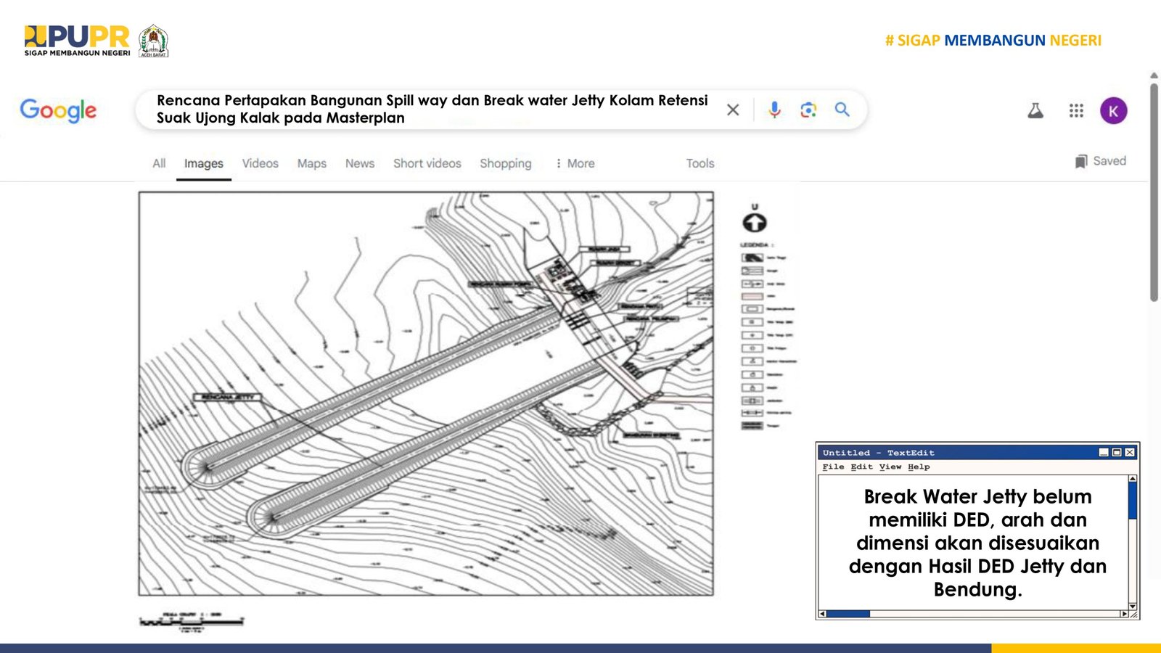Start voice search with the microphone icon

pyautogui.click(x=774, y=110)
